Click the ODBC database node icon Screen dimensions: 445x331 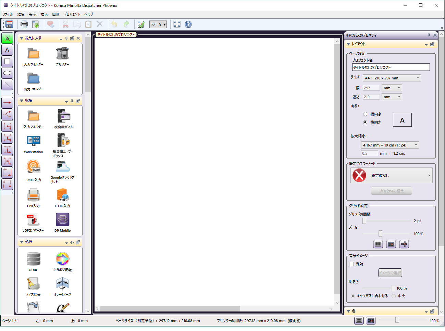34,259
